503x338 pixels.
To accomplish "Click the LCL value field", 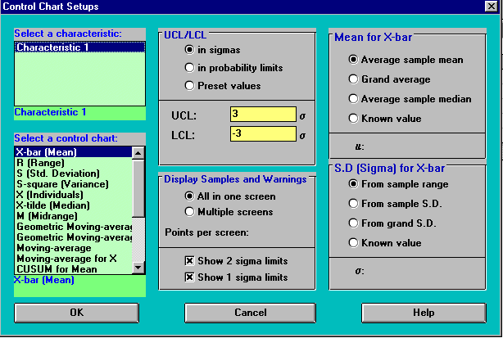I will click(262, 133).
